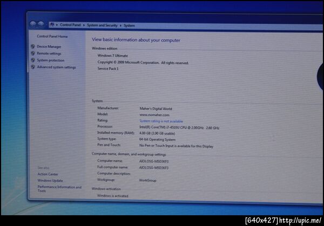The width and height of the screenshot is (324, 226).
Task: Click the Control Panel icon in address bar
Action: tap(52, 25)
